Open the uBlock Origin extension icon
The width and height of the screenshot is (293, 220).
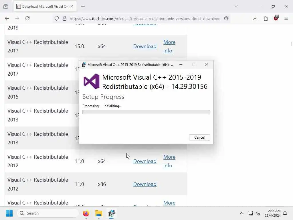click(276, 18)
